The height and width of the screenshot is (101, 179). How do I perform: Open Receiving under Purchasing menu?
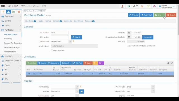tap(8, 39)
